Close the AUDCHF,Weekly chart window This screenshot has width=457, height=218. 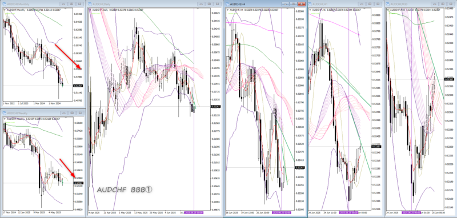pos(79,113)
